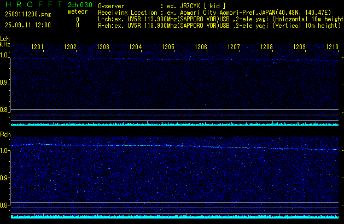344x224 pixels.
Task: Click the 1208 time marker
Action: [x=266, y=47]
